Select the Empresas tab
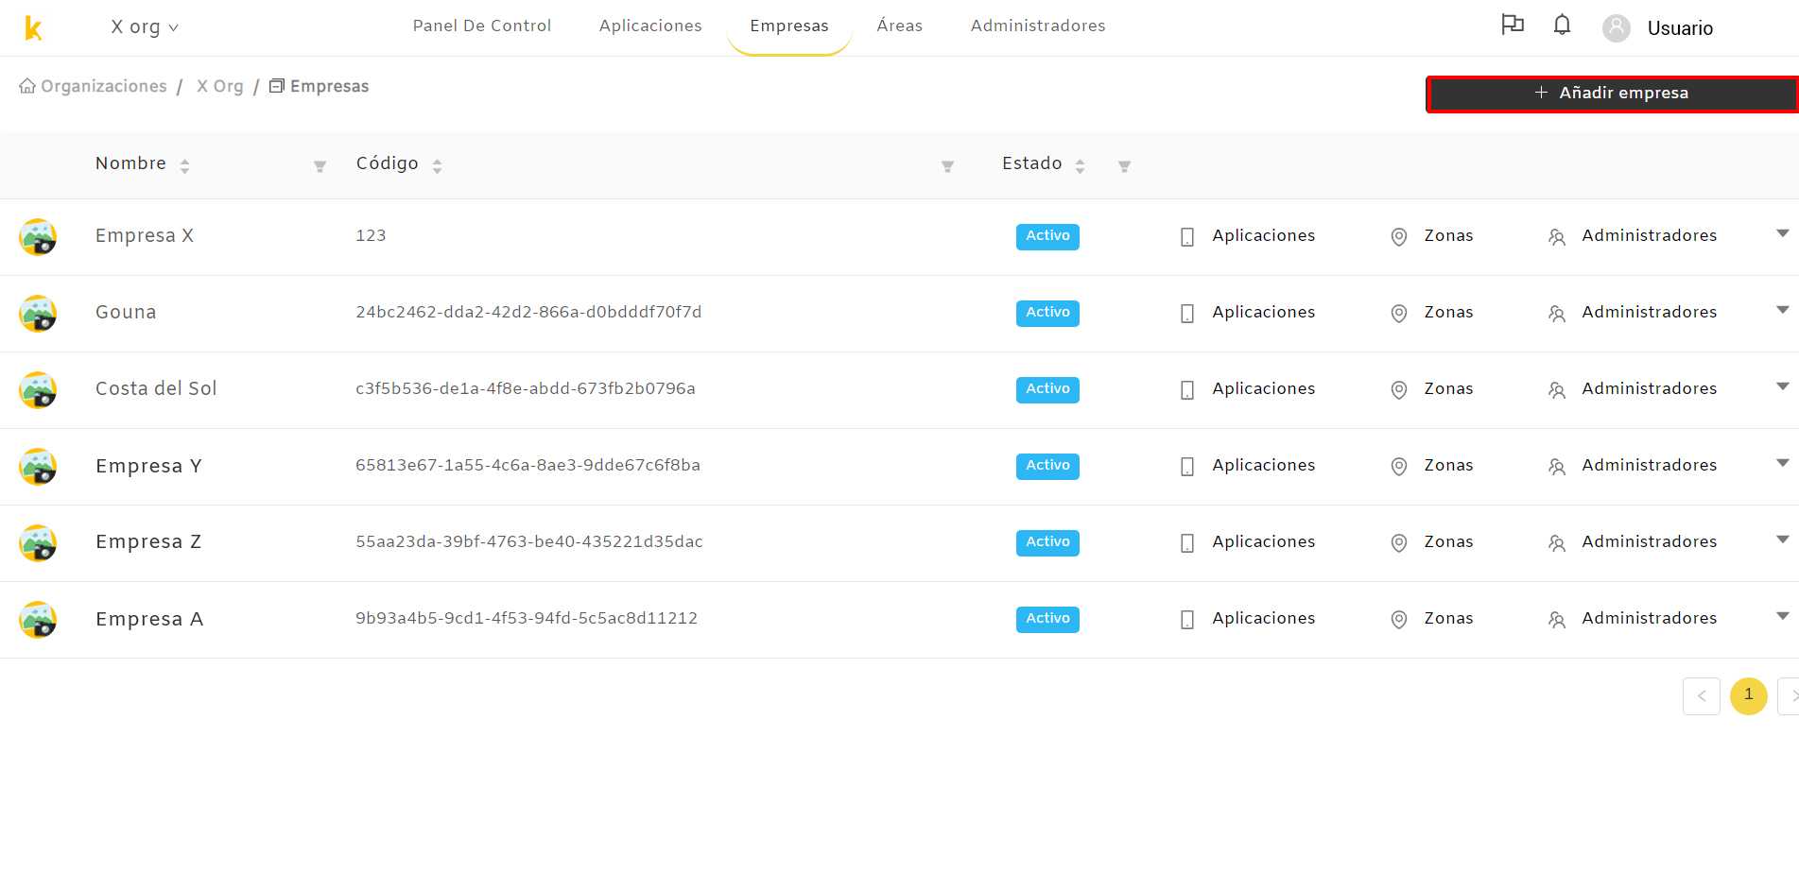The image size is (1799, 891). pyautogui.click(x=789, y=26)
